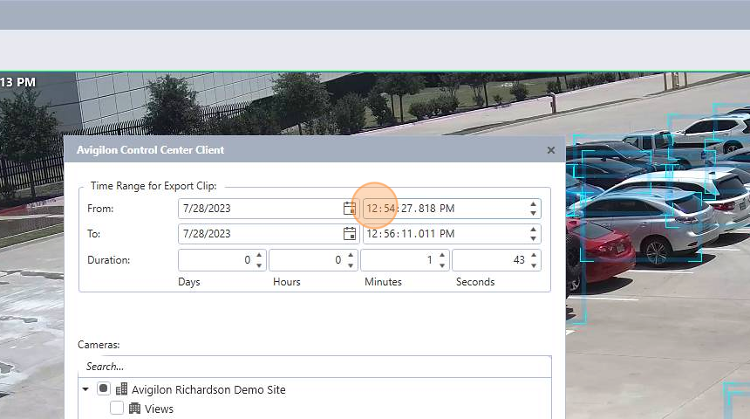The width and height of the screenshot is (750, 419).
Task: Decrement the Seconds duration
Action: (534, 264)
